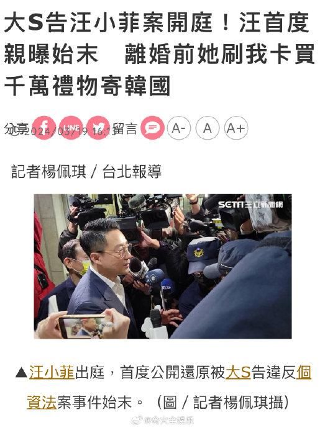Decrease font size with A- button

pyautogui.click(x=178, y=128)
